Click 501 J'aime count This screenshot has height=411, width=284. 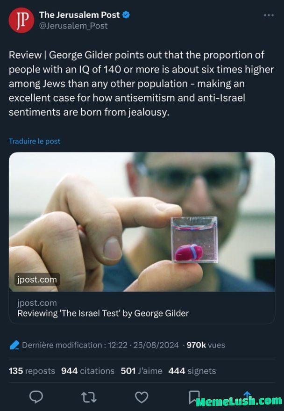click(144, 371)
